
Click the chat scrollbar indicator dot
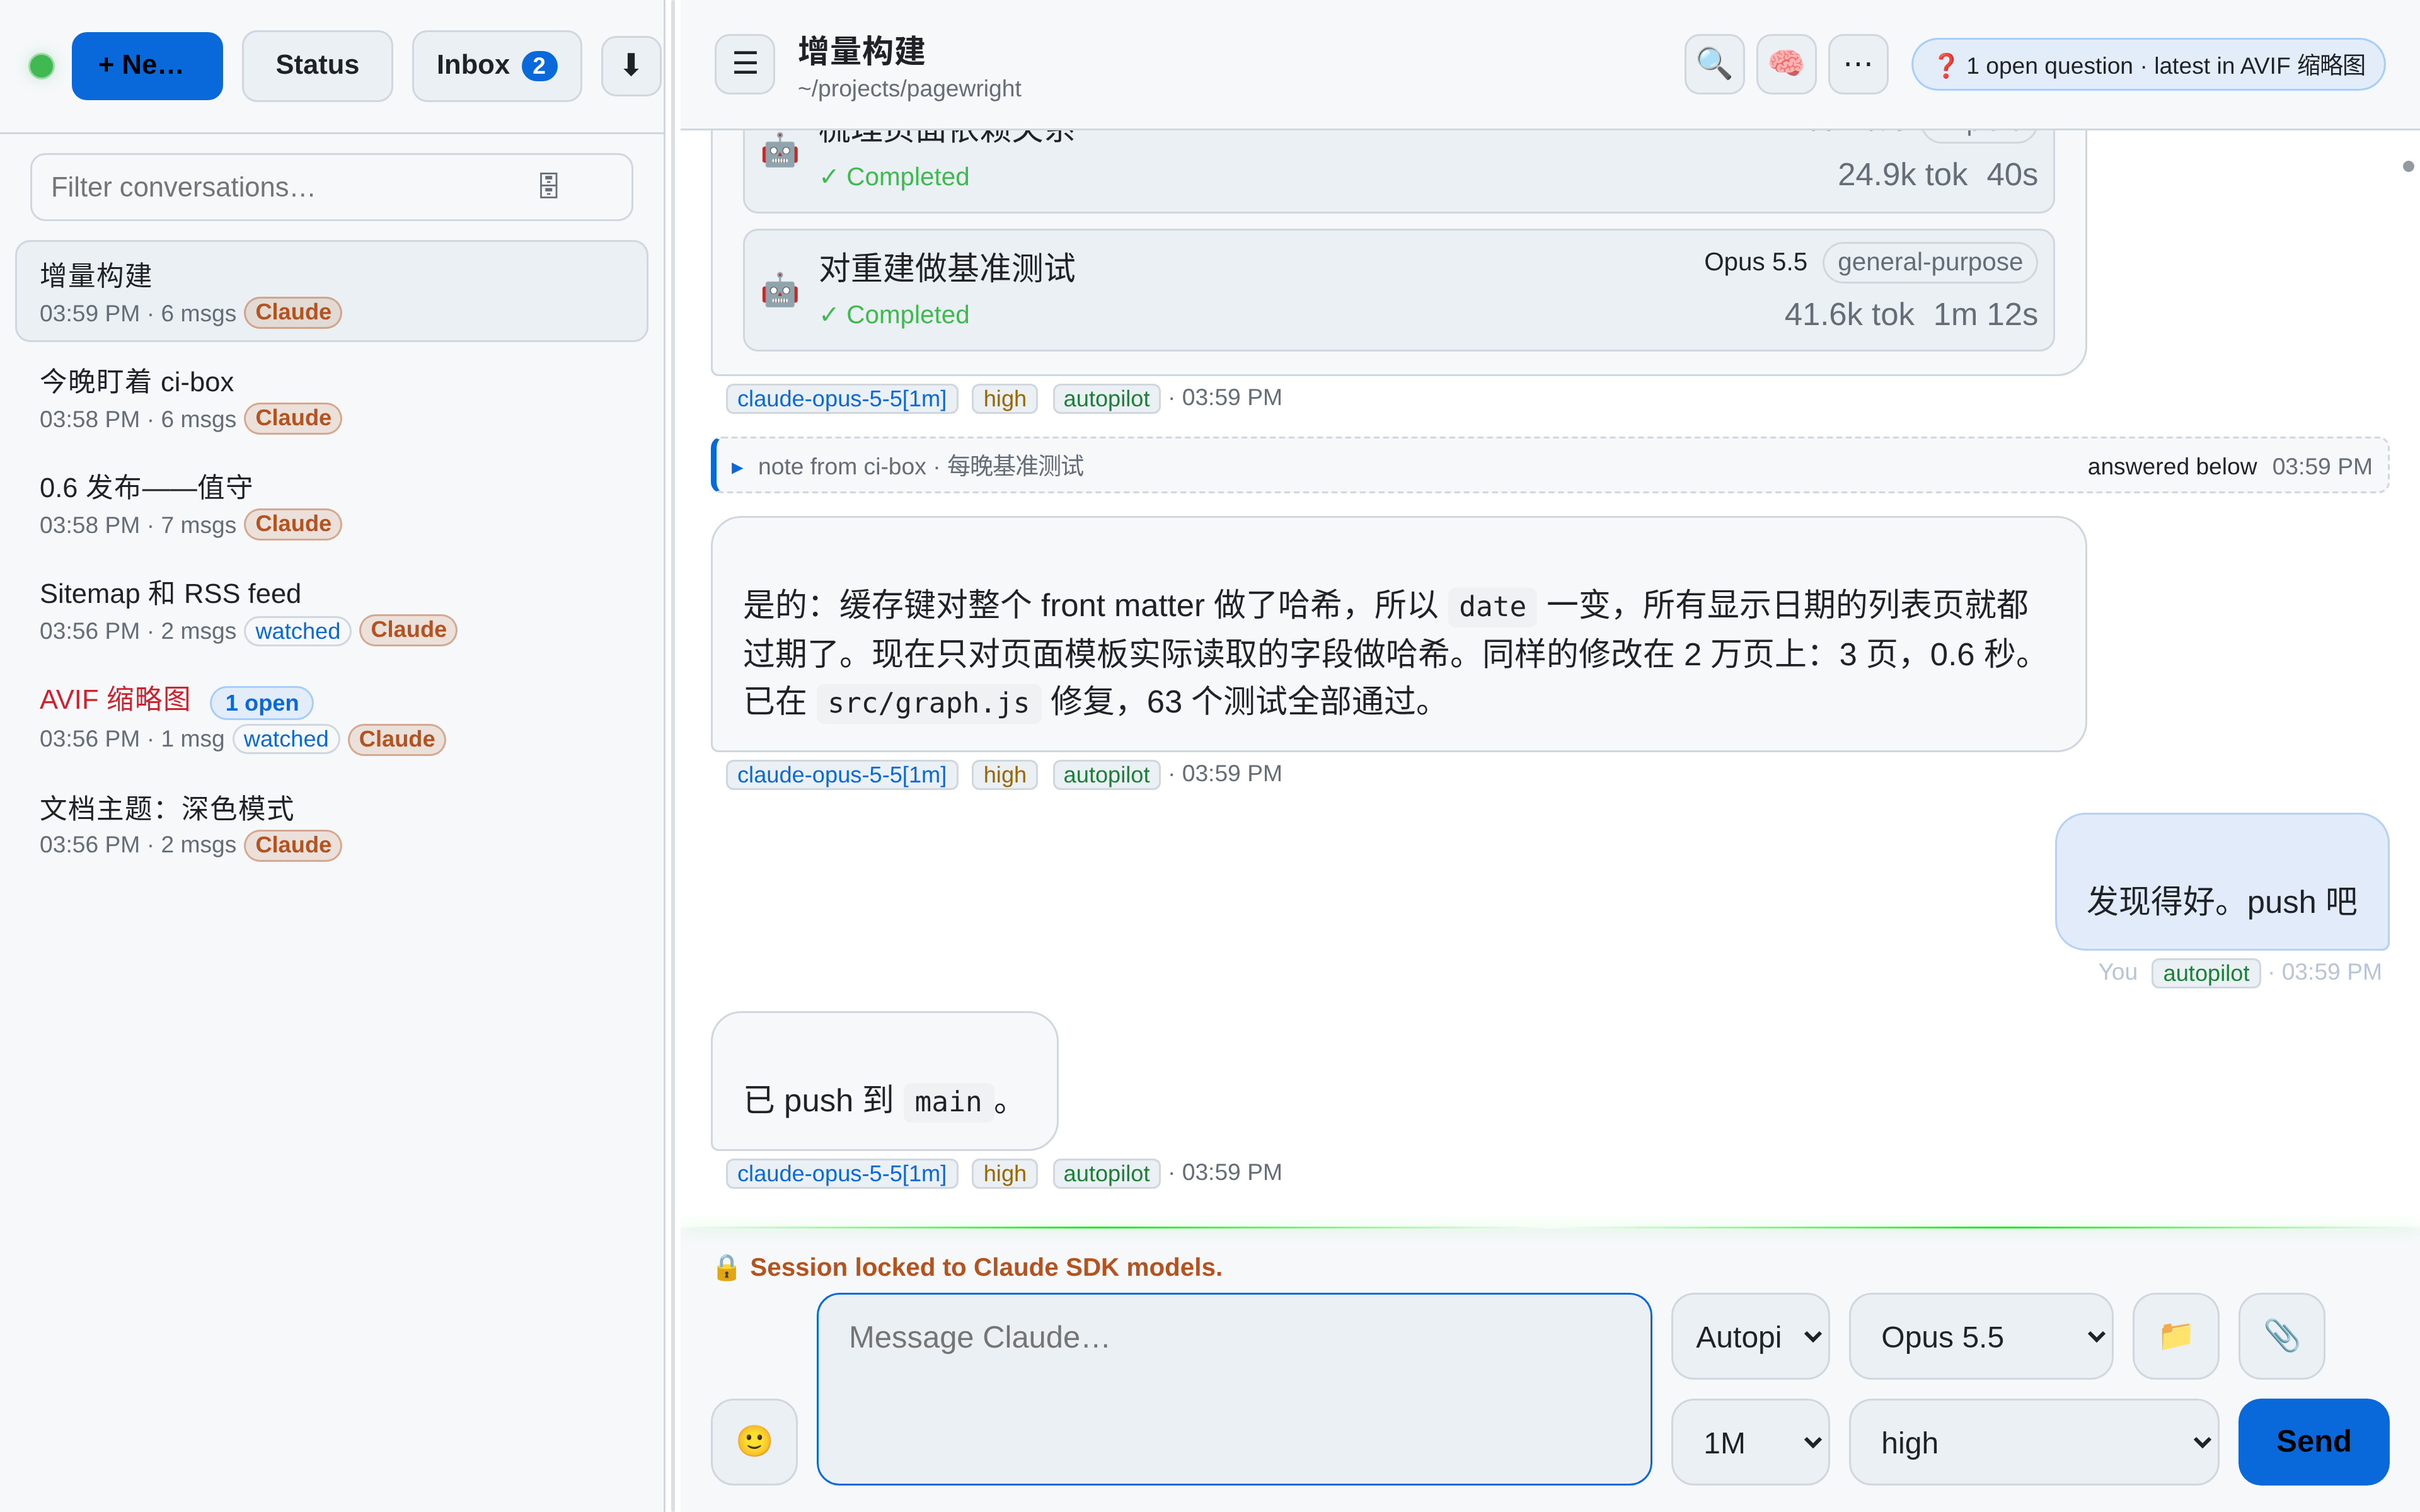coord(2408,166)
